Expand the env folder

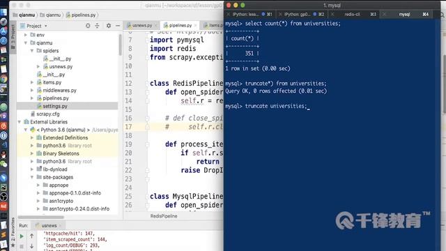point(26,35)
